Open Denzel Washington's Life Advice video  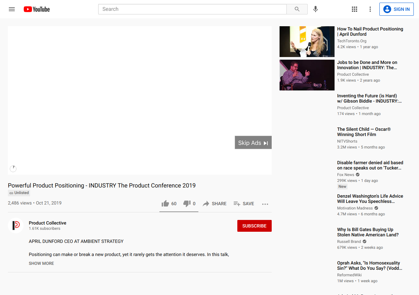[x=370, y=199]
